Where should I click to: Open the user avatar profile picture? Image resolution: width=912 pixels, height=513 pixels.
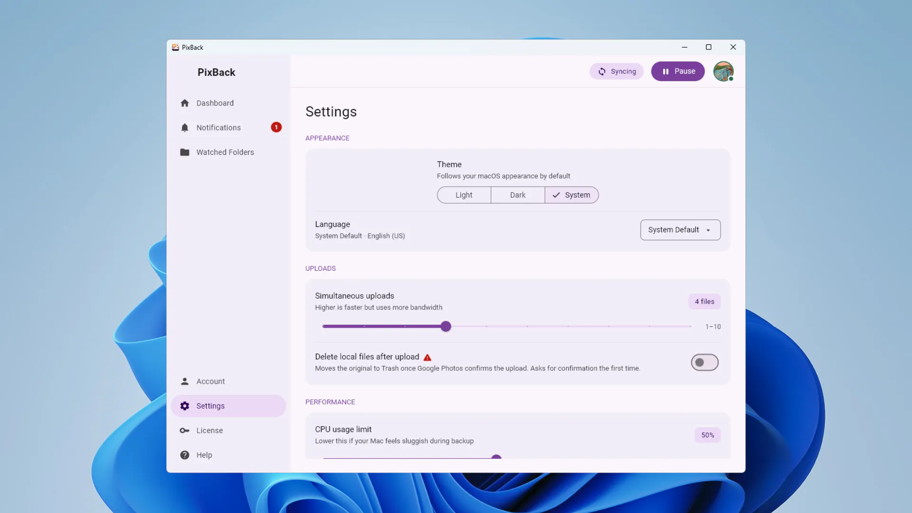pyautogui.click(x=723, y=71)
